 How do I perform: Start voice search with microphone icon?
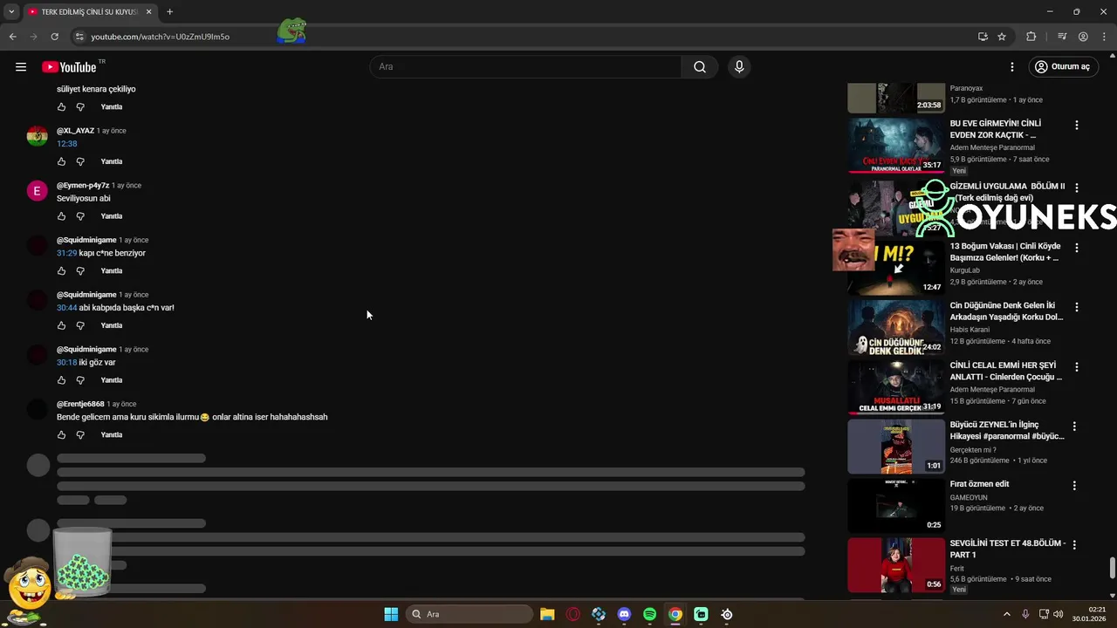(739, 67)
